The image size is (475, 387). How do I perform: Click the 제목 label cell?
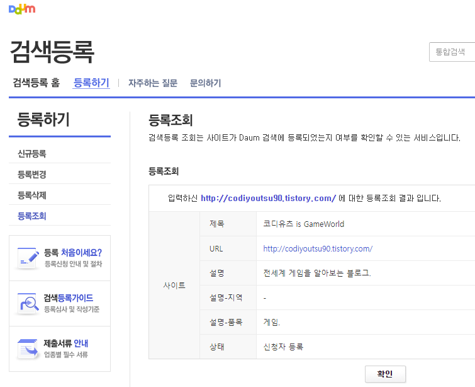click(x=228, y=224)
